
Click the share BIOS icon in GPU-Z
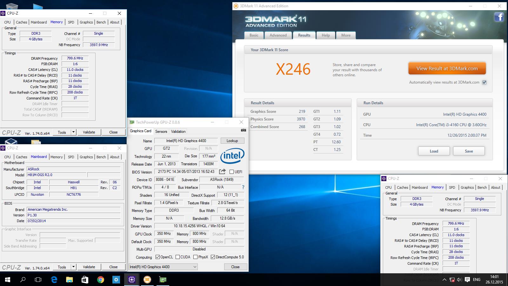tap(222, 172)
